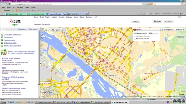Open the Файл menu
Image resolution: width=186 pixels, height=104 pixels.
tap(3, 7)
